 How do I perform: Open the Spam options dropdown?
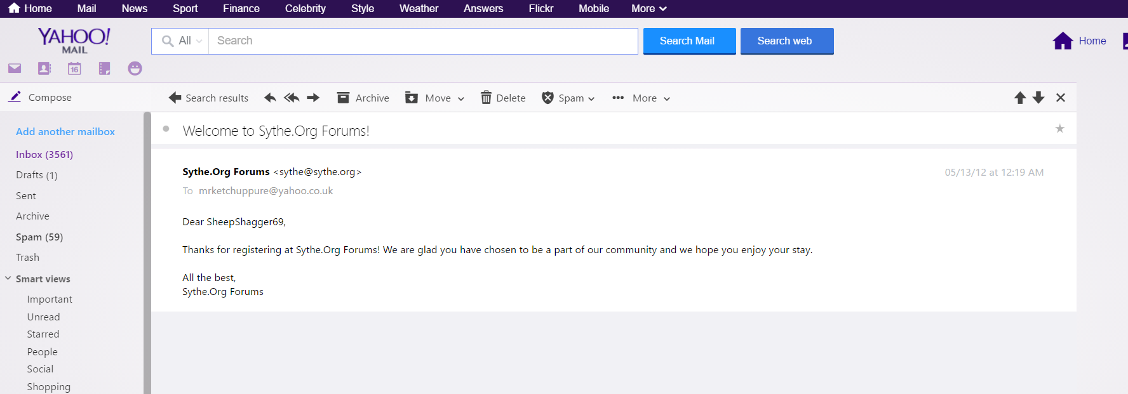pos(568,98)
